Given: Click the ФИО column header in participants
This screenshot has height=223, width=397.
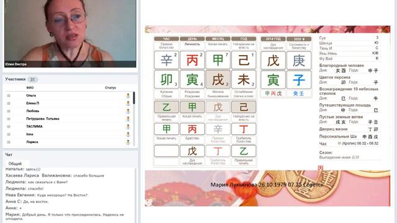Looking at the screenshot, I should coord(30,88).
